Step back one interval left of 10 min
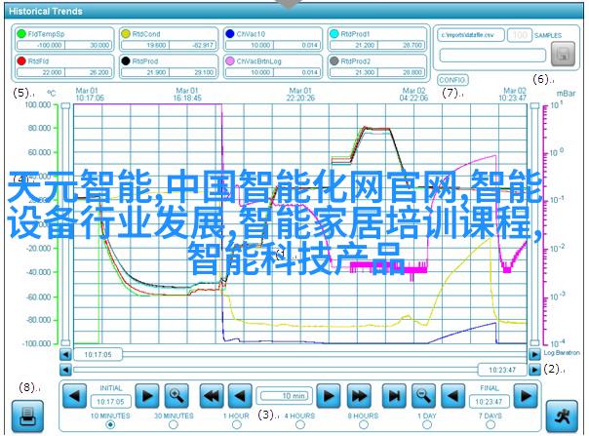589x436 pixels. pyautogui.click(x=241, y=395)
